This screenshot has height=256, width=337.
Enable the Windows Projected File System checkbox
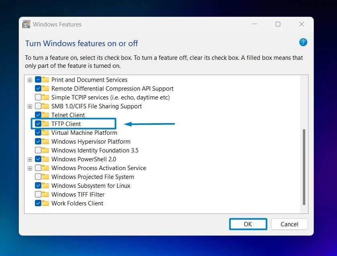[38, 177]
